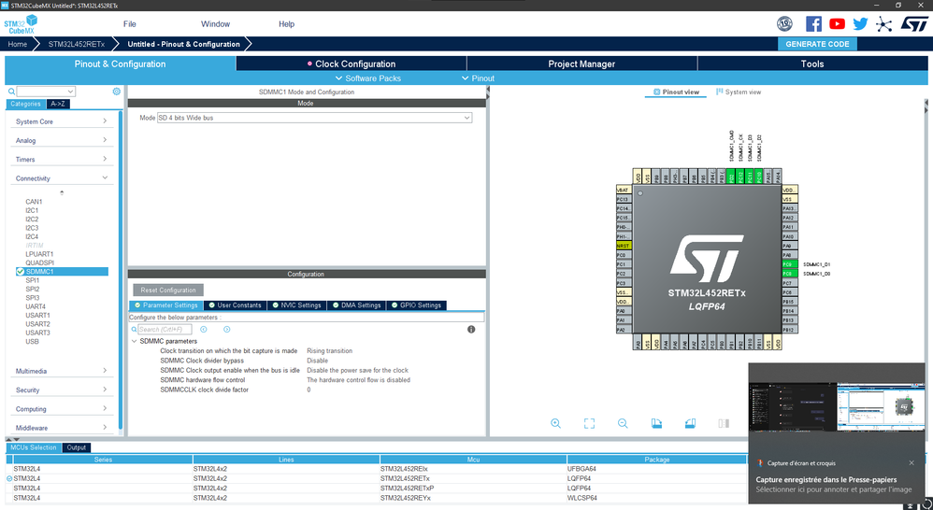933x510 pixels.
Task: Collapse the Connectivity category
Action: pyautogui.click(x=62, y=178)
